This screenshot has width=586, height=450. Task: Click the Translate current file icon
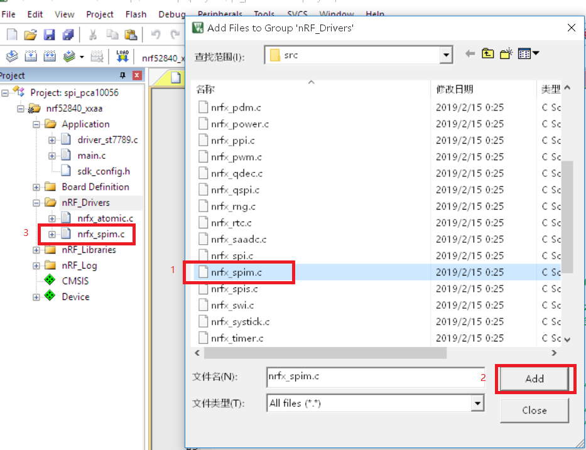[x=11, y=56]
